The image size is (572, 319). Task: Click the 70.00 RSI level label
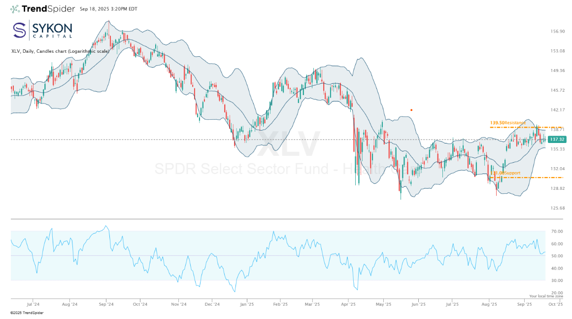coord(557,231)
